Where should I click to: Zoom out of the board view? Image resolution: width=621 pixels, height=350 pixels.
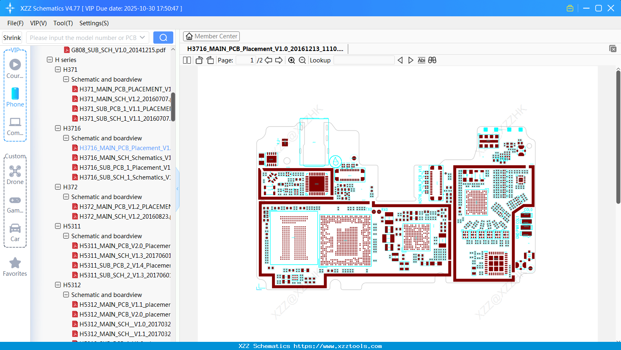302,60
